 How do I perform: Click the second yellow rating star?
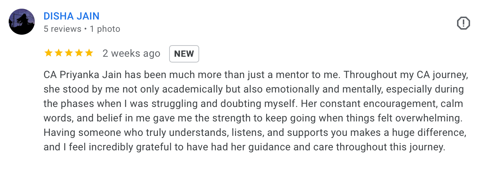point(58,53)
